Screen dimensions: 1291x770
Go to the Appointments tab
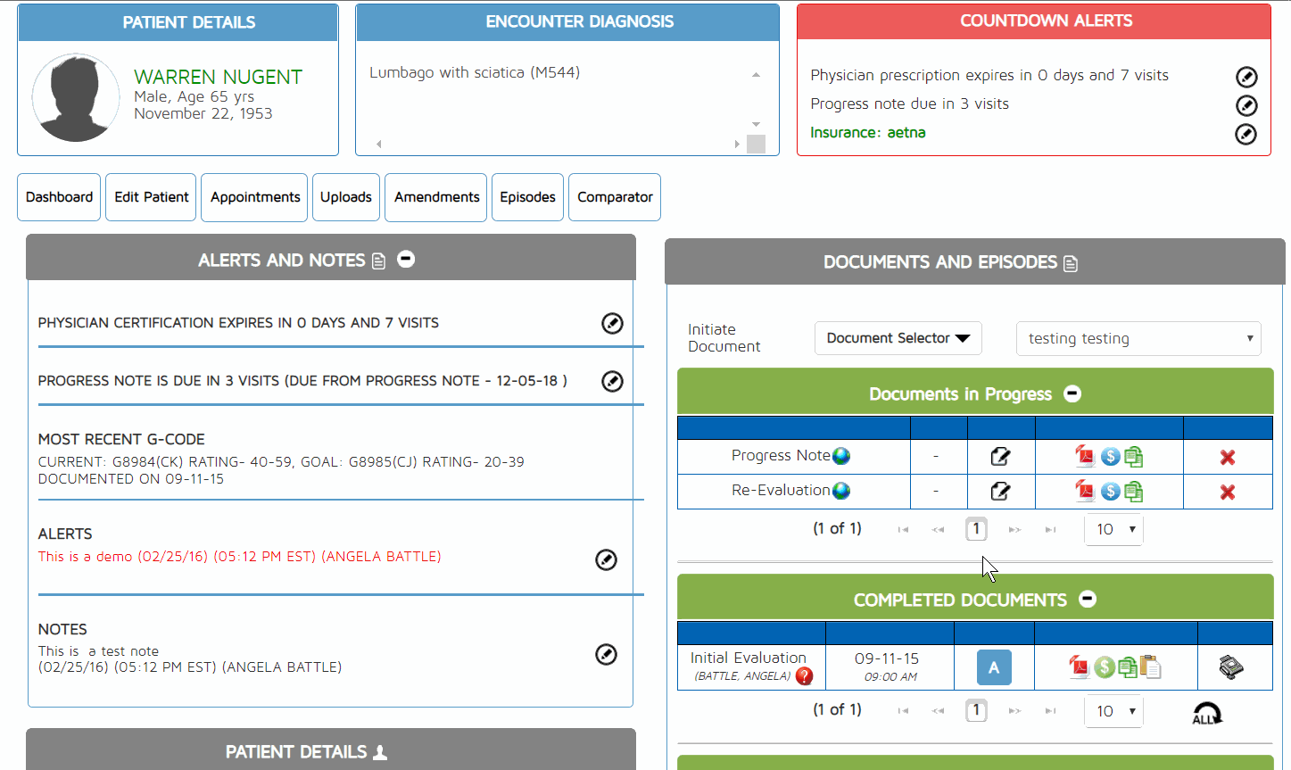[x=254, y=197]
